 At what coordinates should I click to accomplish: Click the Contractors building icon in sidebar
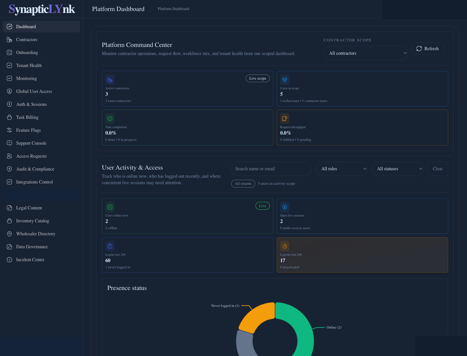(x=9, y=39)
